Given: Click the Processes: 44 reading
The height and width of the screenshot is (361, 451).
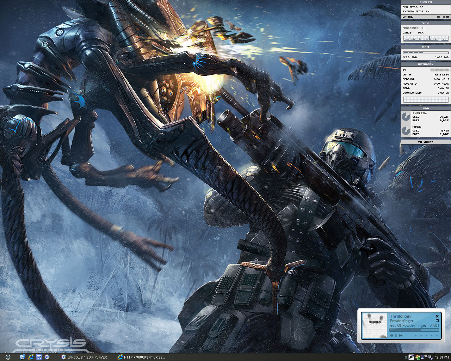Looking at the screenshot, I should [413, 28].
